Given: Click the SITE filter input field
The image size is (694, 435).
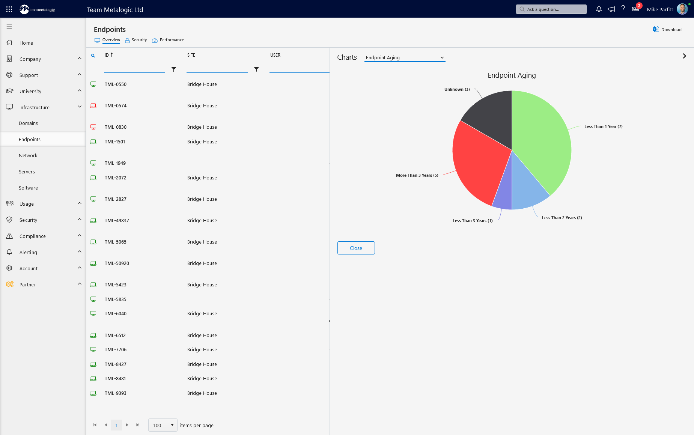Looking at the screenshot, I should coord(217,69).
